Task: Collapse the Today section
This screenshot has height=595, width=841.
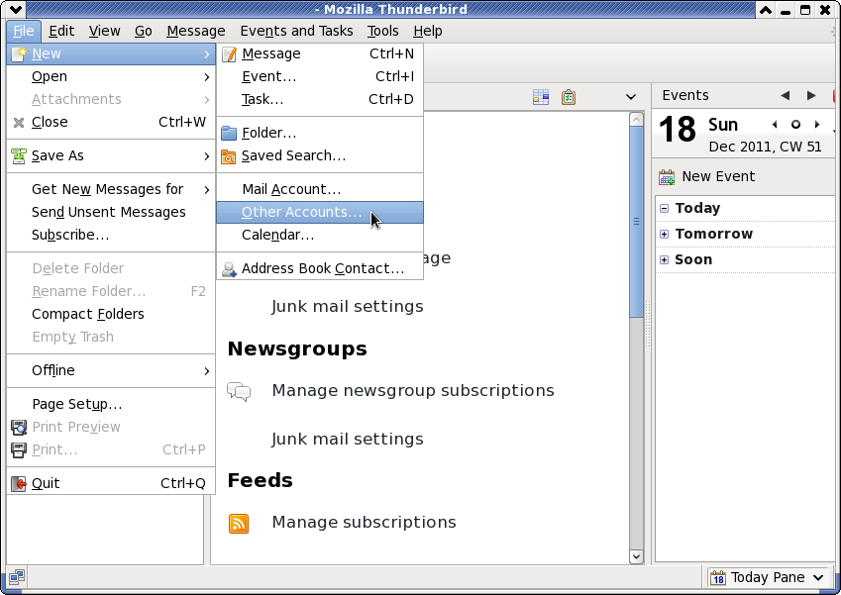Action: (664, 208)
